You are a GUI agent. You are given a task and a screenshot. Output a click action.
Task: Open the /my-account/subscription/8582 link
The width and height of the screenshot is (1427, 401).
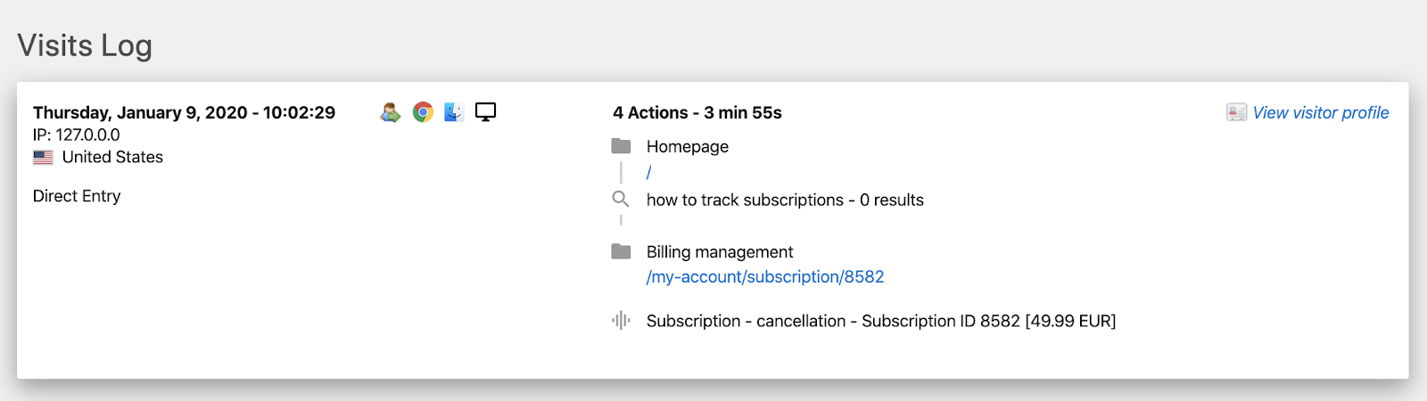pos(765,277)
